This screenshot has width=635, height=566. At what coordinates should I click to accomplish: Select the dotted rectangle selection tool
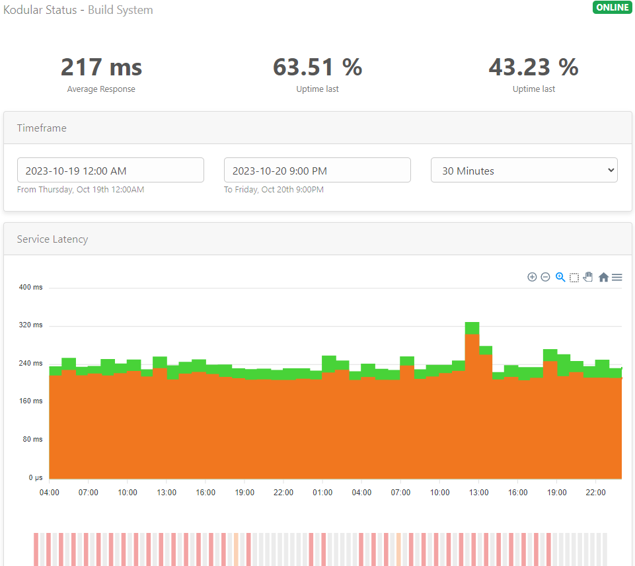pyautogui.click(x=574, y=278)
